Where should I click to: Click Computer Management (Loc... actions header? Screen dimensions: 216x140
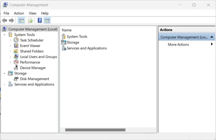click(187, 37)
